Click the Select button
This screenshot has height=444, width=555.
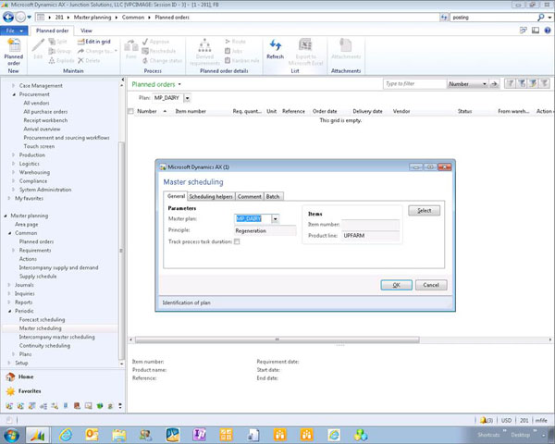(x=424, y=211)
